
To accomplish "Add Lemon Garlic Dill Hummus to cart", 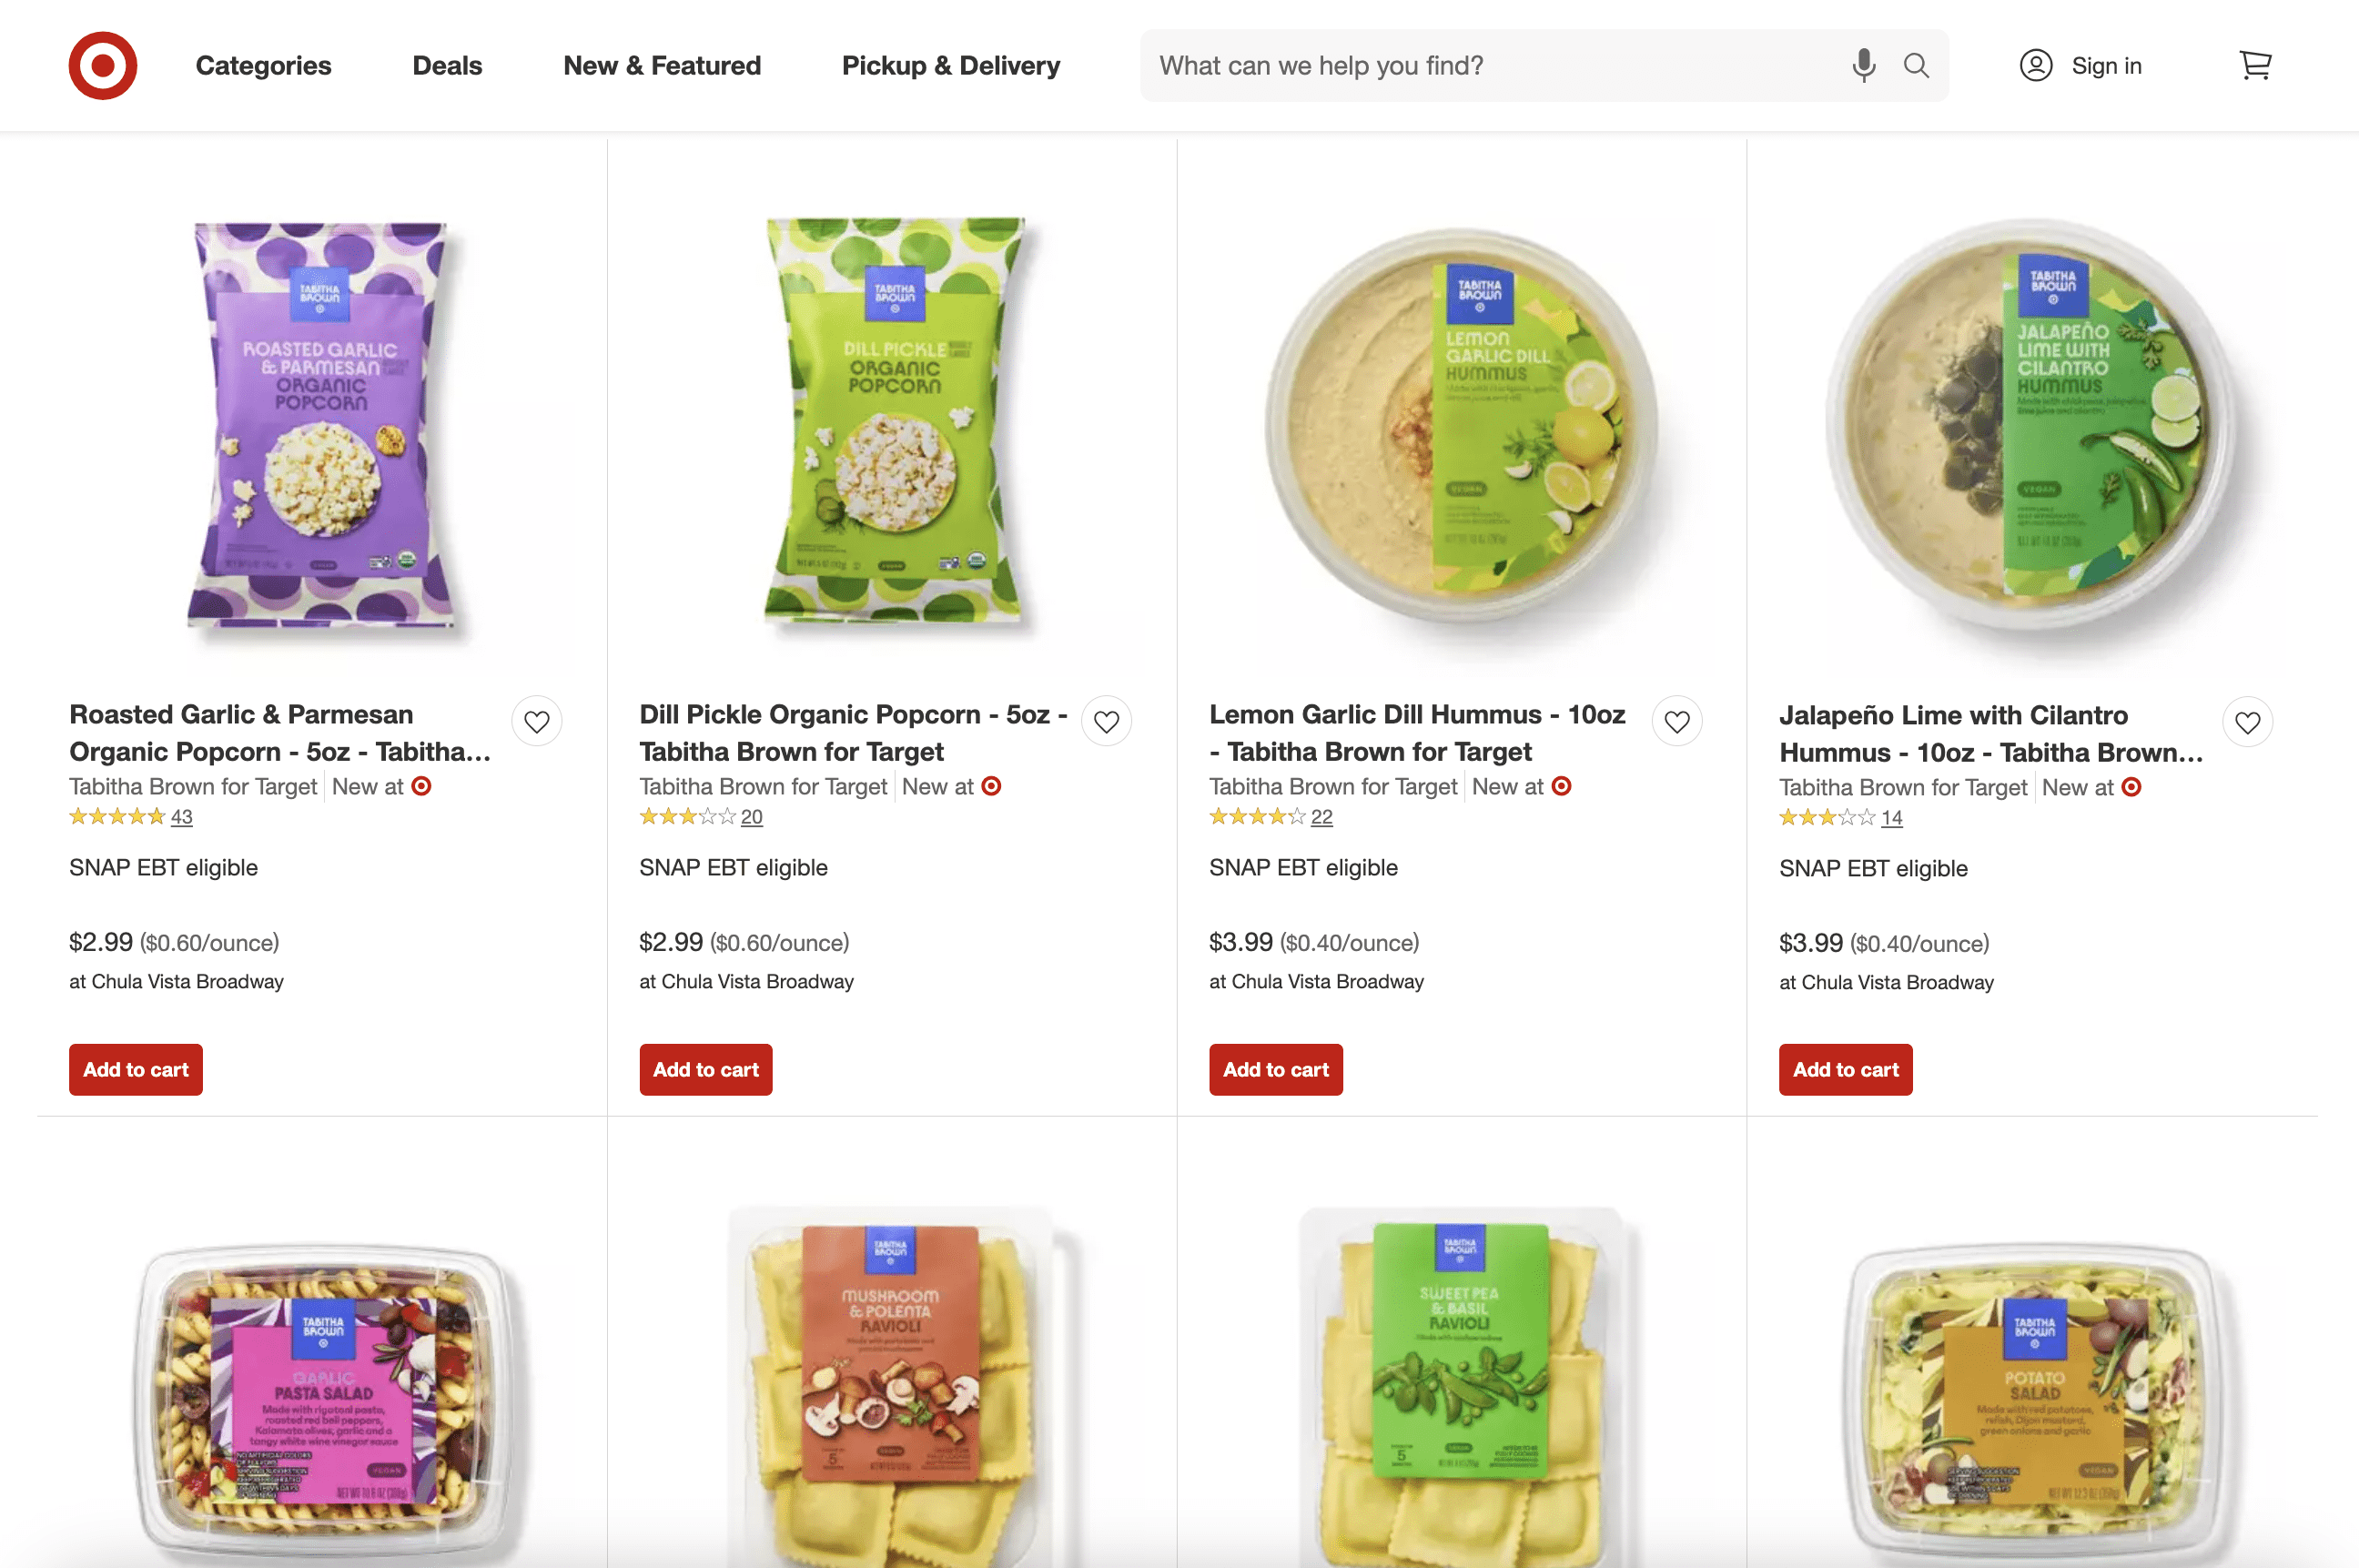I will point(1275,1070).
